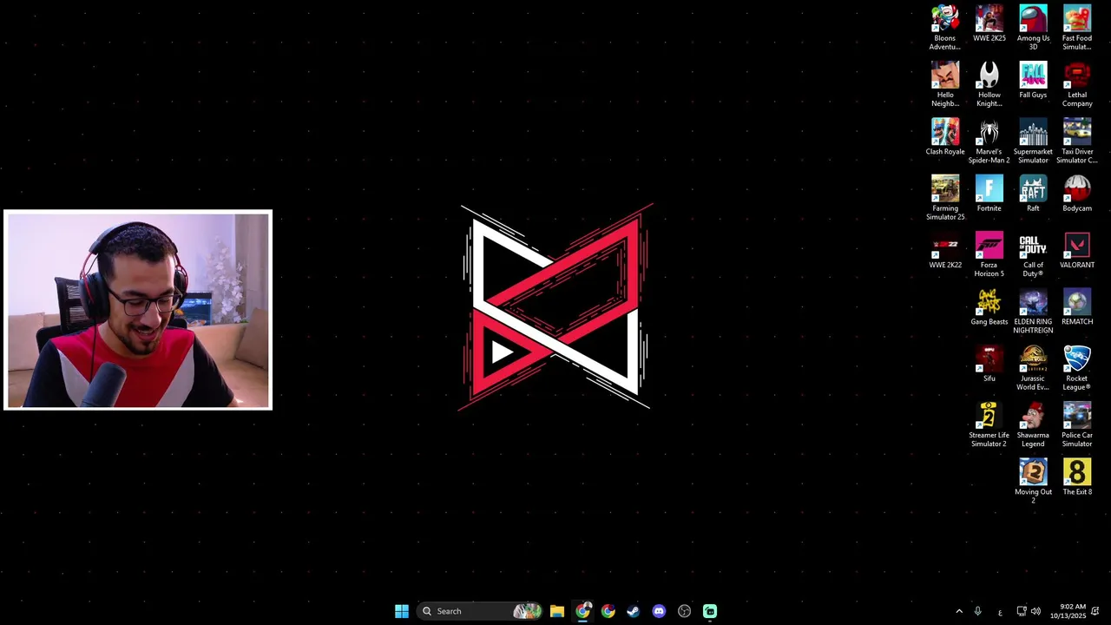The width and height of the screenshot is (1111, 625).
Task: Click the Bodycam desktop icon
Action: point(1077,194)
